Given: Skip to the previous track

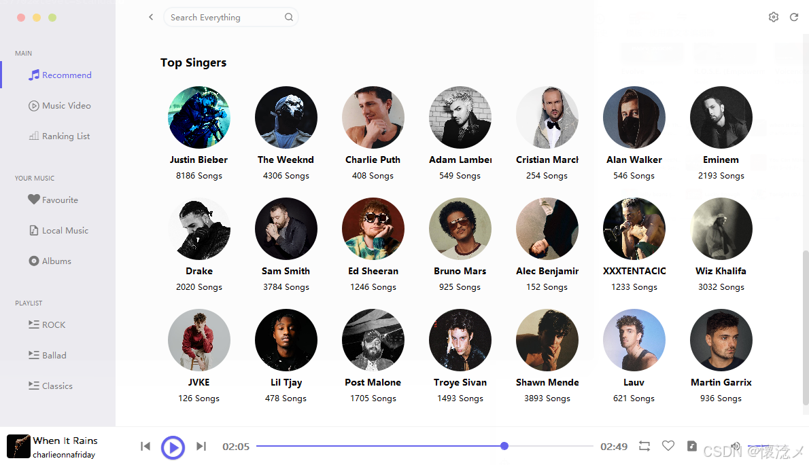Looking at the screenshot, I should [x=145, y=446].
